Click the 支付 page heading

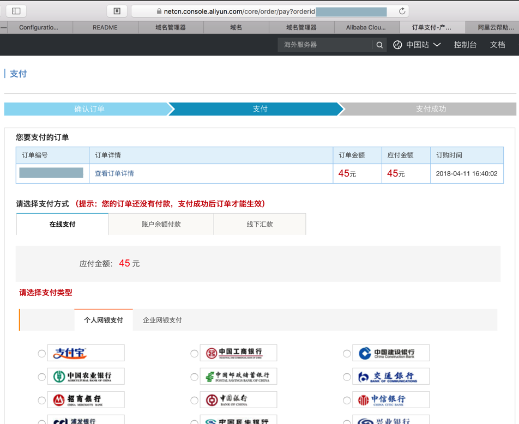18,74
